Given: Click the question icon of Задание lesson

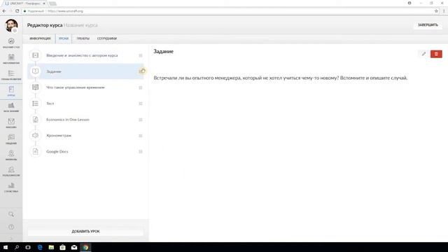Looking at the screenshot, I should tap(35, 71).
